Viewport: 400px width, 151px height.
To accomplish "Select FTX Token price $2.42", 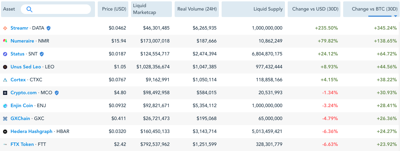I will point(120,145).
